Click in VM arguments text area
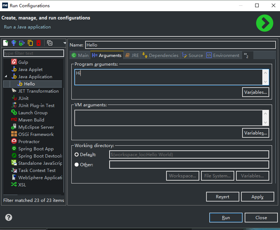Screen dimensions: 280x230 click(x=169, y=118)
